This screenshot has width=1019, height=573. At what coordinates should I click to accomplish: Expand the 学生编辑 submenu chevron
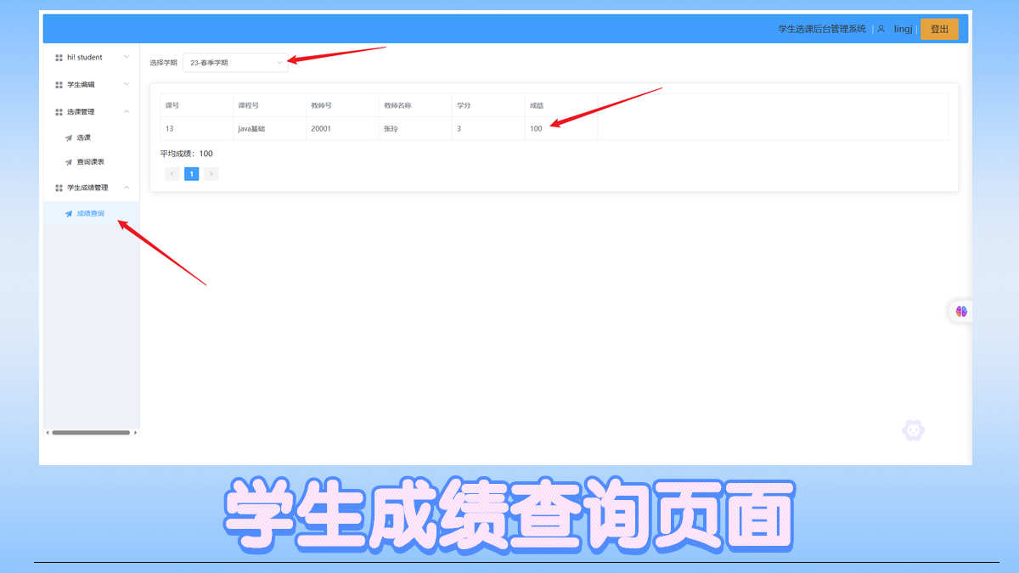(x=127, y=85)
